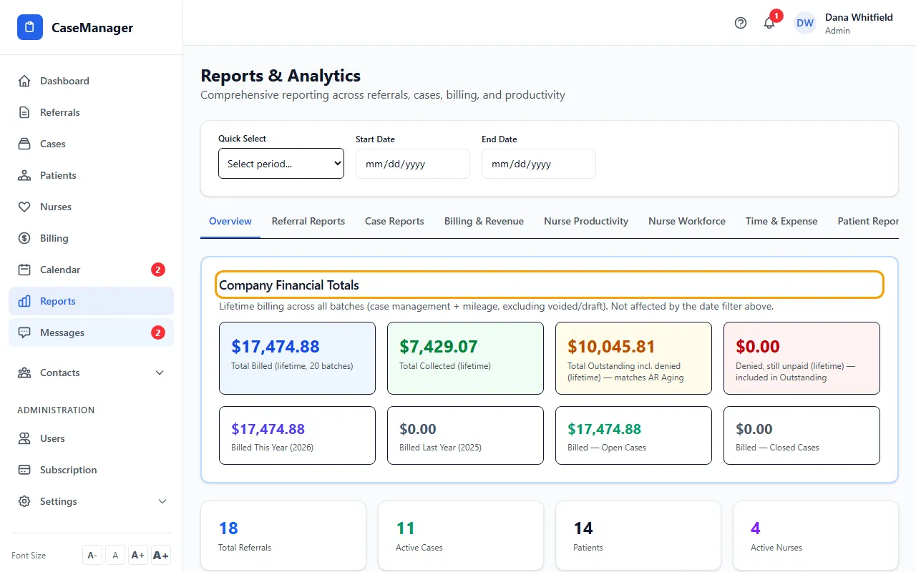
Task: Open the Quick Select period dropdown
Action: (x=281, y=164)
